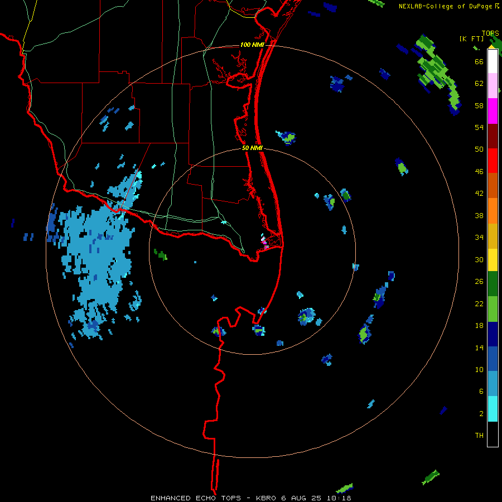Select the '[K FT]' units label
This screenshot has height=502, width=502.
pyautogui.click(x=471, y=38)
